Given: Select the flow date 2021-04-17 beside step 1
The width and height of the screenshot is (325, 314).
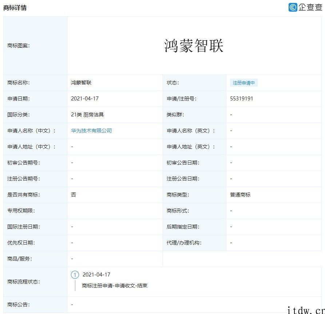Looking at the screenshot, I should [x=96, y=275].
